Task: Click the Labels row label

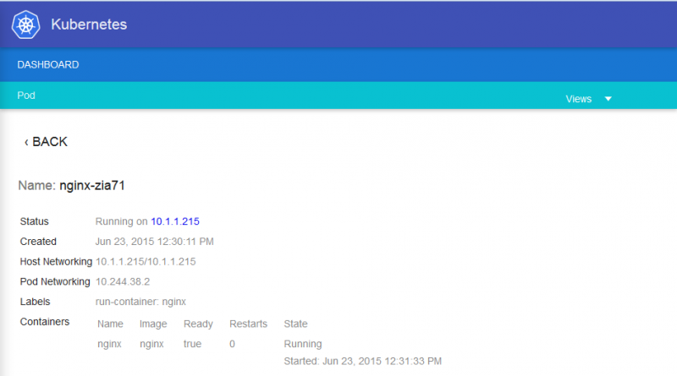Action: pos(35,302)
